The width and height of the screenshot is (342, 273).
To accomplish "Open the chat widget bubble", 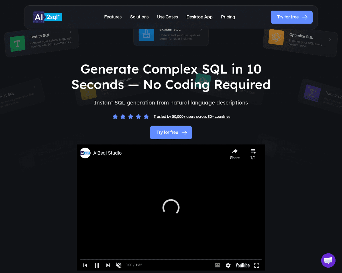I will tap(328, 260).
